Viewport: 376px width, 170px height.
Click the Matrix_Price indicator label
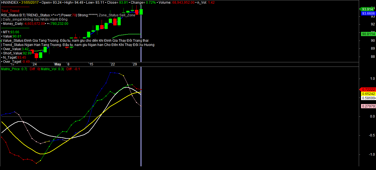[x=14, y=69]
